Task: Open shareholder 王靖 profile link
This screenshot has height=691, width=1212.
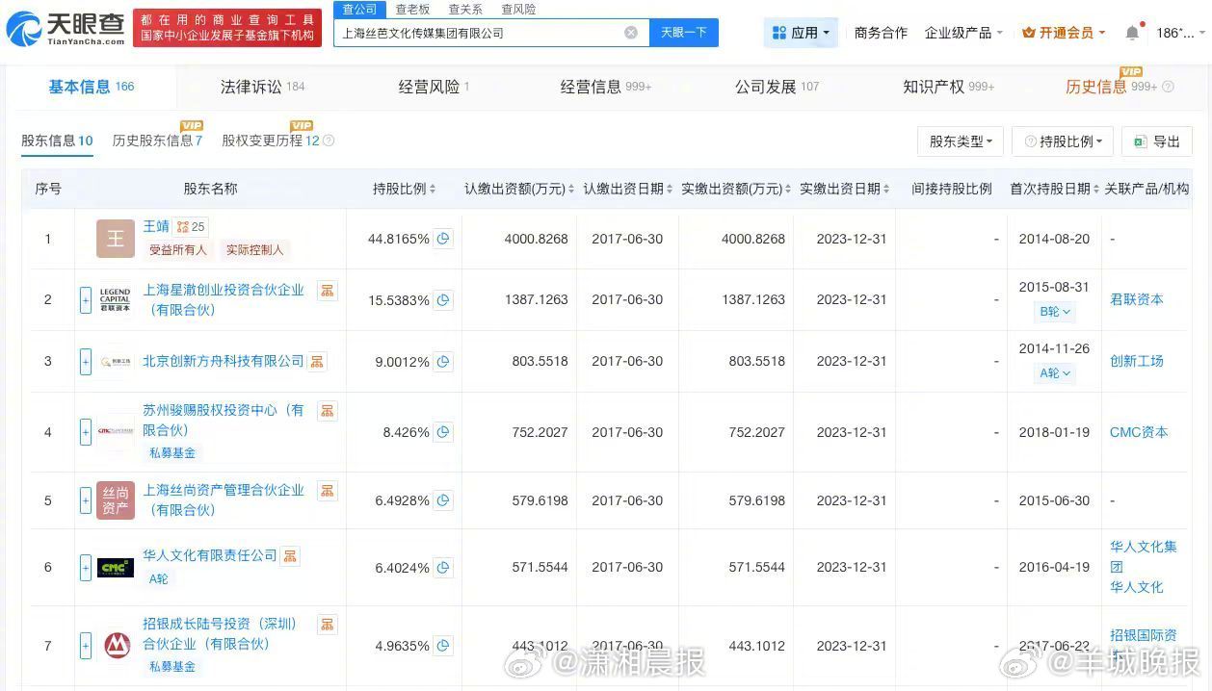Action: click(156, 227)
